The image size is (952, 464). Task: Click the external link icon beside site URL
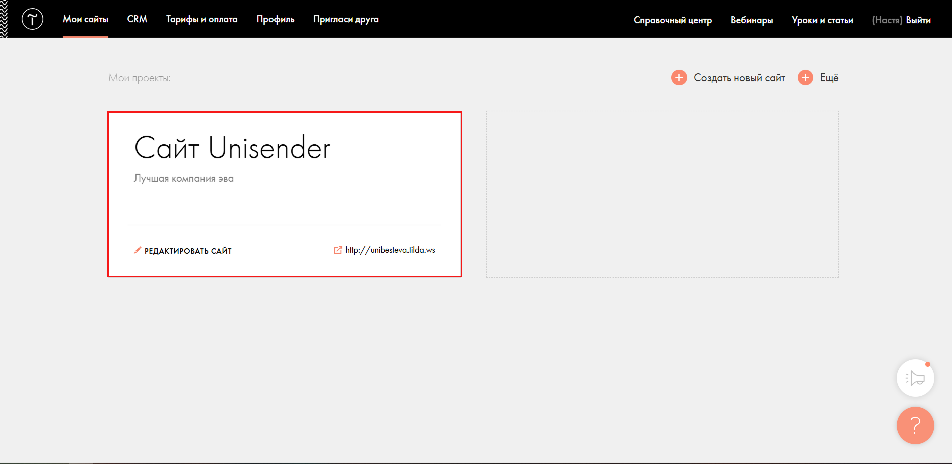point(338,250)
